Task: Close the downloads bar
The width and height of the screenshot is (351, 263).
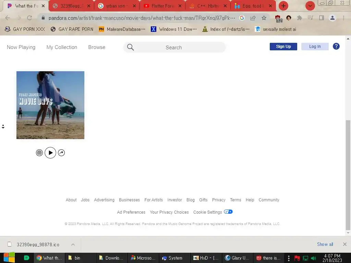Action: 345,244
